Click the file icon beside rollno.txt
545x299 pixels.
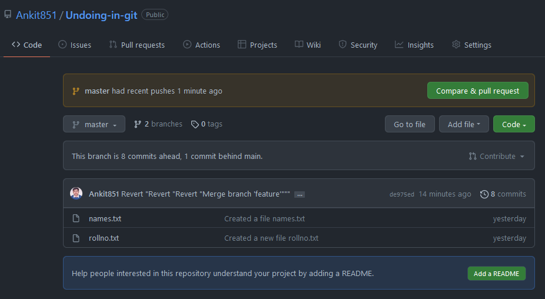coord(76,238)
